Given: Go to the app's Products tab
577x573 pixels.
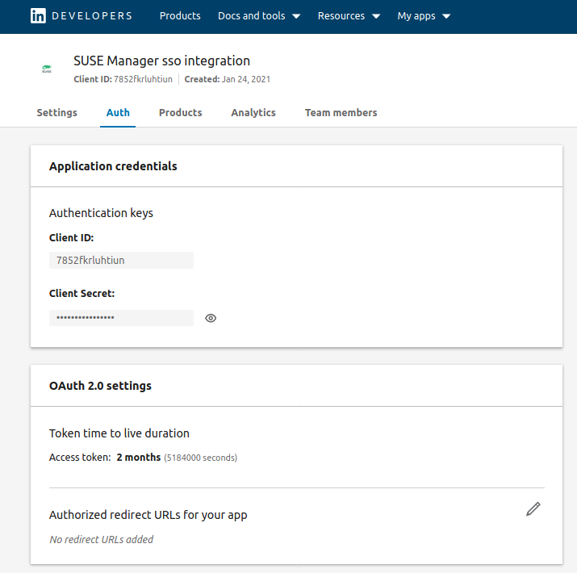Looking at the screenshot, I should click(180, 113).
